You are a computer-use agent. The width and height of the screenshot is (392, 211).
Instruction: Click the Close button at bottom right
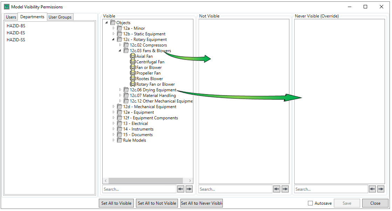pos(375,203)
